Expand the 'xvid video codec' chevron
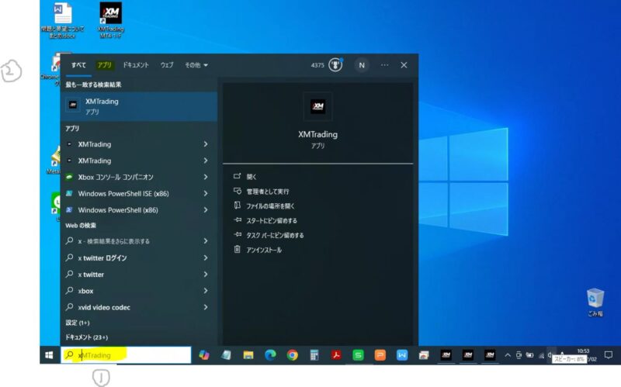 click(206, 307)
